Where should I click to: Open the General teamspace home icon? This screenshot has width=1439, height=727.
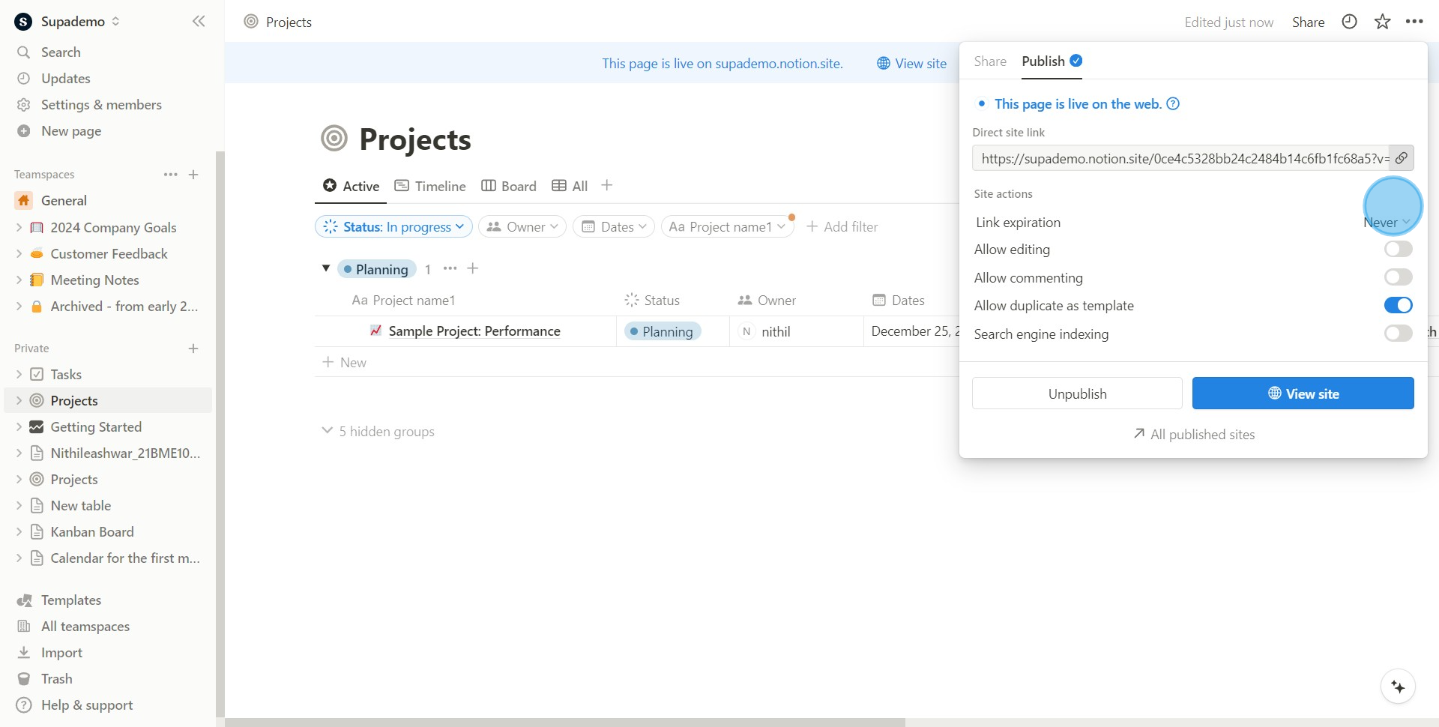pyautogui.click(x=24, y=201)
